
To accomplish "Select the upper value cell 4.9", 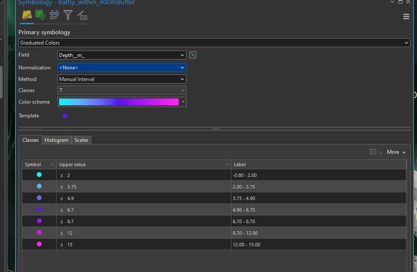I will [x=144, y=198].
